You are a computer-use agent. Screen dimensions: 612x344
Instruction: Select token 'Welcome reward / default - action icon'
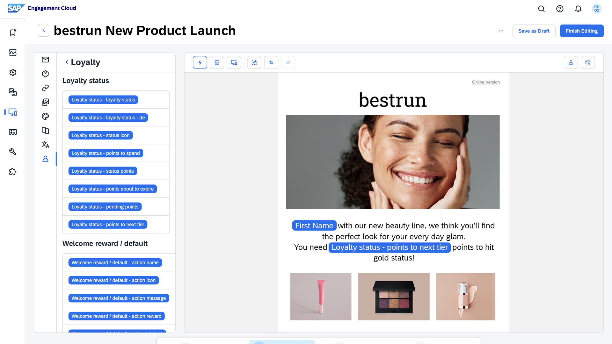pyautogui.click(x=113, y=280)
